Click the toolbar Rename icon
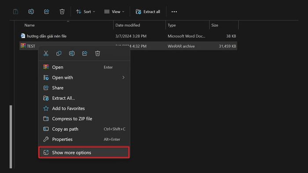 click(x=31, y=11)
